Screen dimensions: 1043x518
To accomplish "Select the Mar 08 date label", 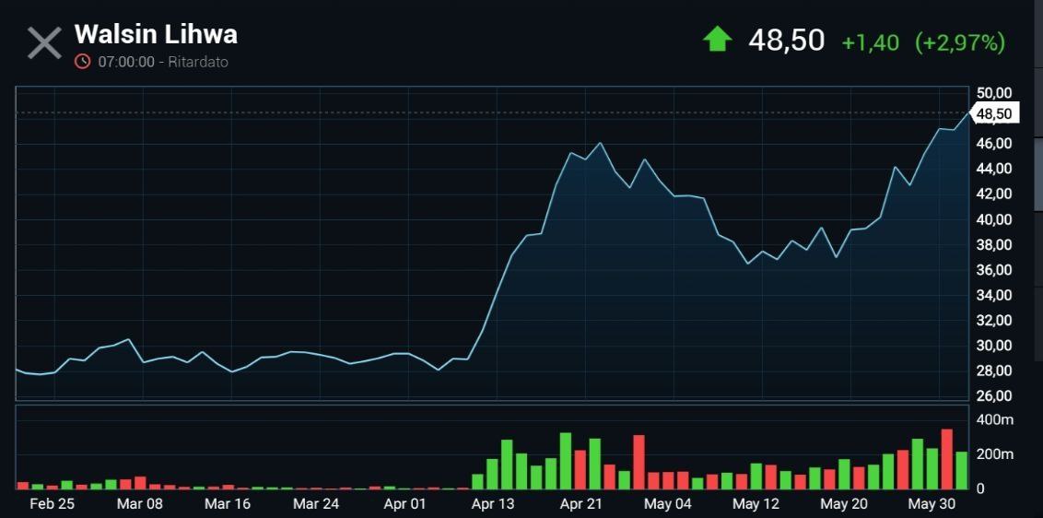I will (x=140, y=503).
